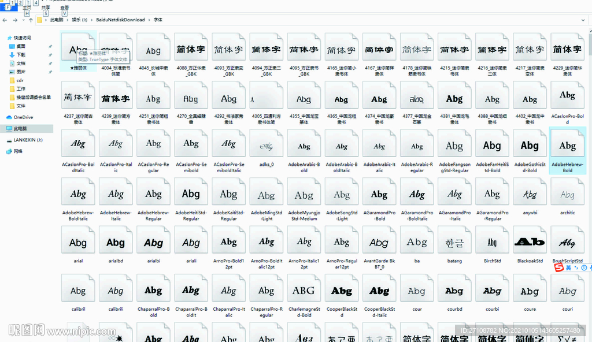Select the AvantGarde Bk BT_0 font file
The image size is (592, 342).
click(379, 247)
